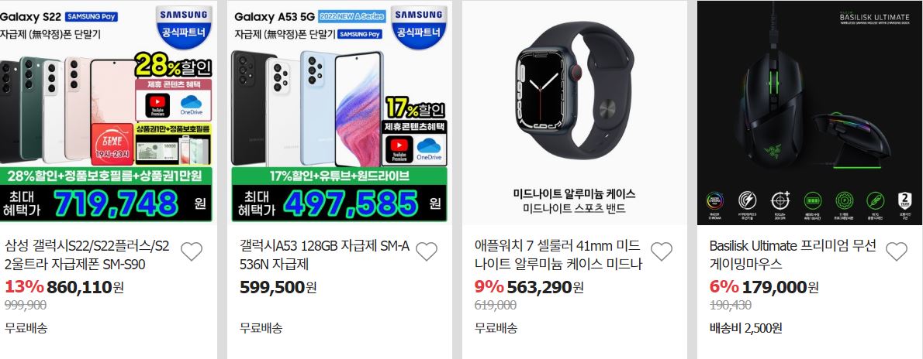
Task: Open 삼성 갤럭시S22 자급제폰 title link
Action: 87,255
